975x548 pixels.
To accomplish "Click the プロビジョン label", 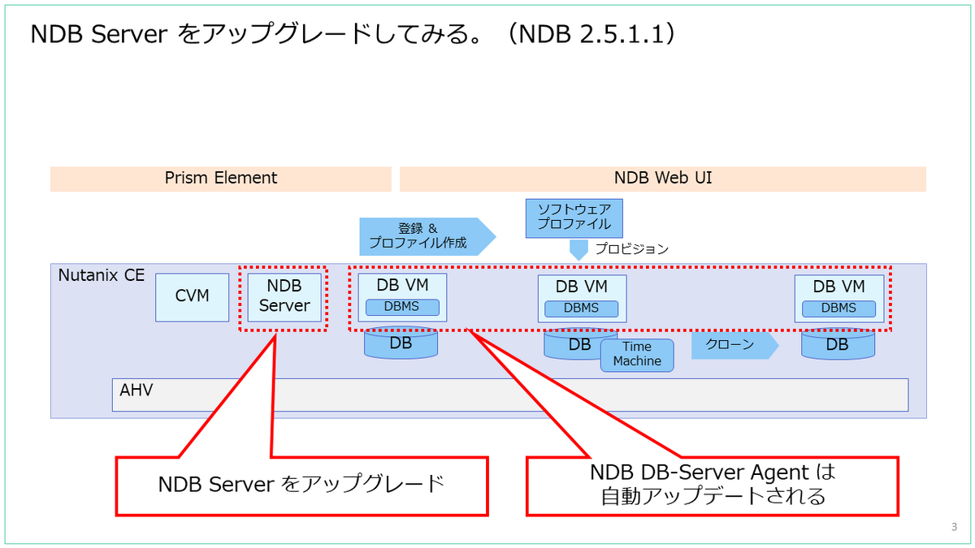I will click(631, 249).
